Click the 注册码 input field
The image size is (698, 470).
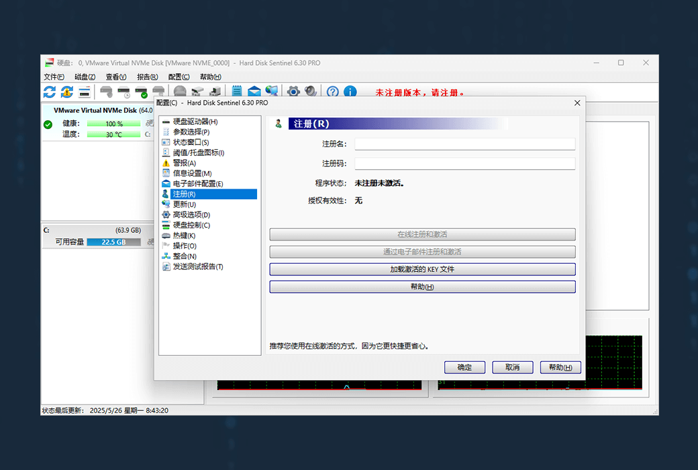tap(464, 164)
